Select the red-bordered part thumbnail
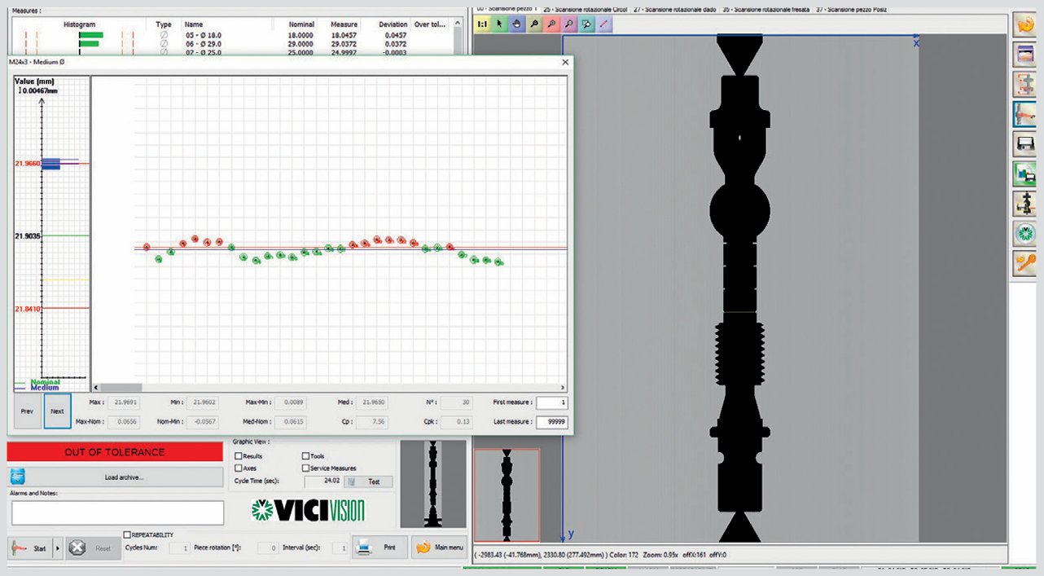Image resolution: width=1044 pixels, height=576 pixels. [x=507, y=495]
